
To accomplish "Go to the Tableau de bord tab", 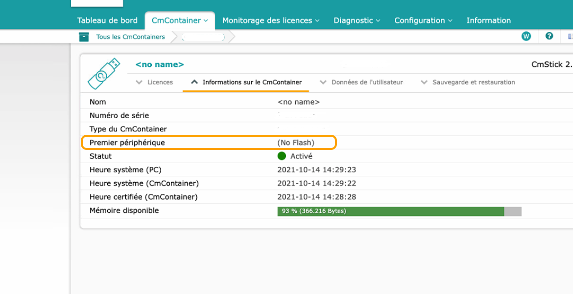I will [x=107, y=21].
